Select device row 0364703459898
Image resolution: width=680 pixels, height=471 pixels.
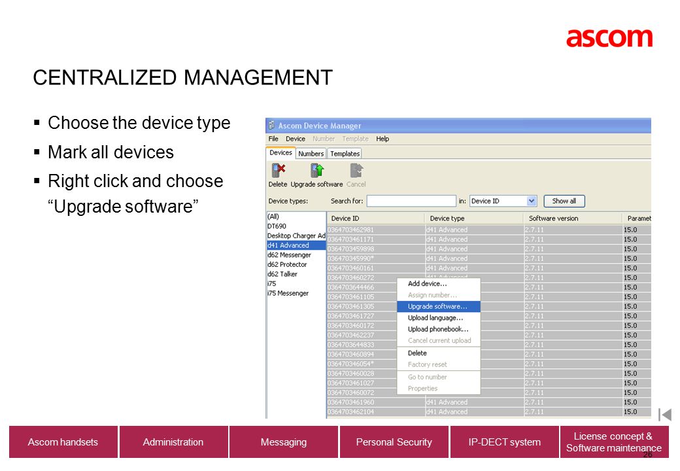489,249
